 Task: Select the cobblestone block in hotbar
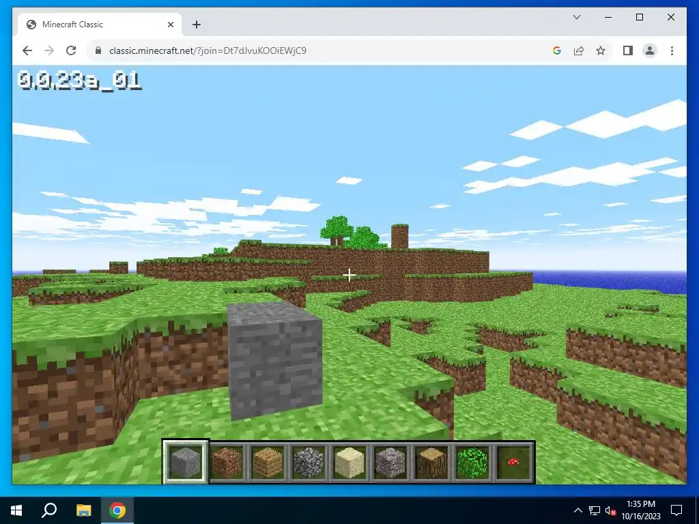pos(309,462)
